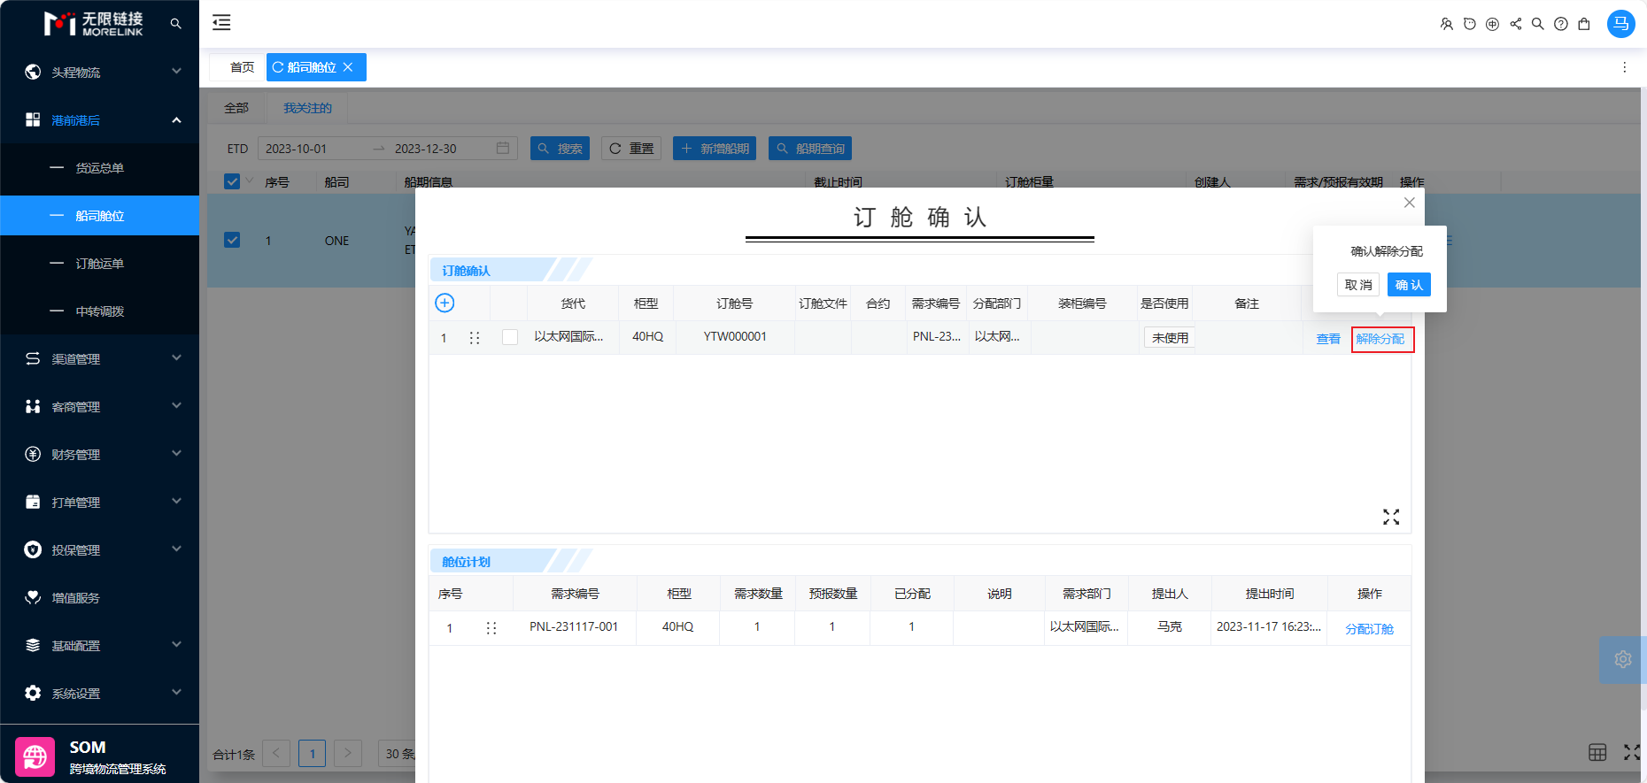Switch language with the 中 icon
1647x783 pixels.
pyautogui.click(x=1492, y=24)
